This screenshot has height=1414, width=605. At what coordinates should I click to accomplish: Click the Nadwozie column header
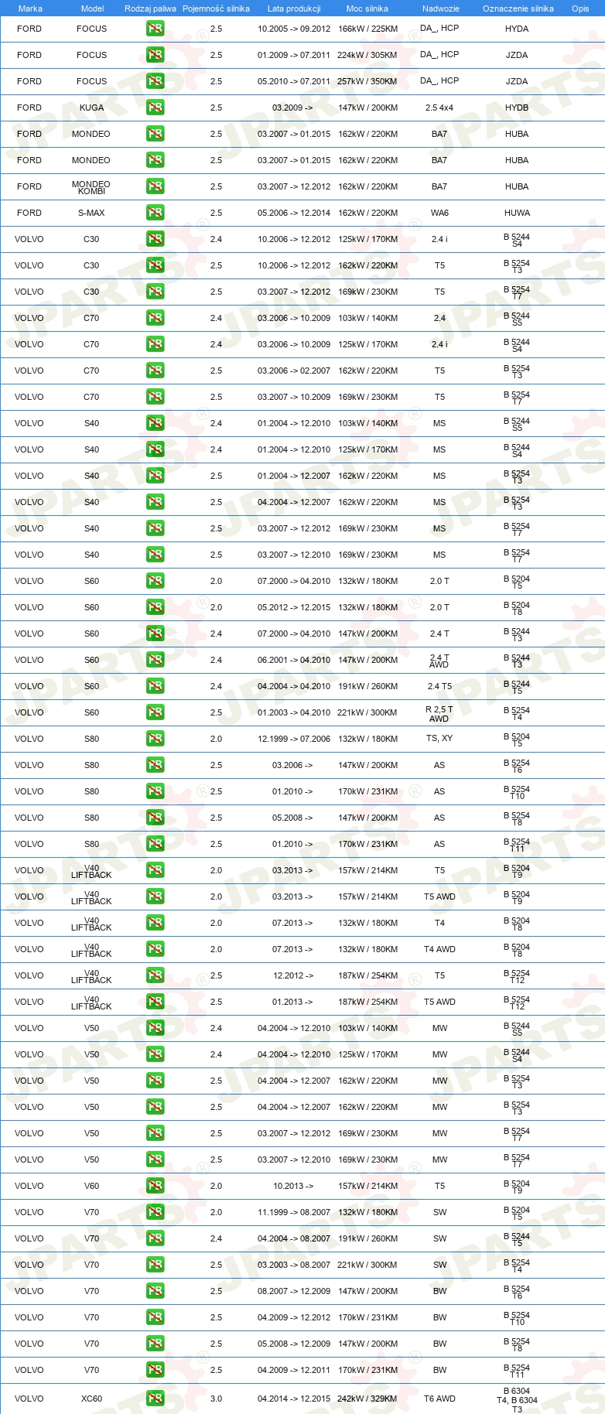tap(441, 9)
